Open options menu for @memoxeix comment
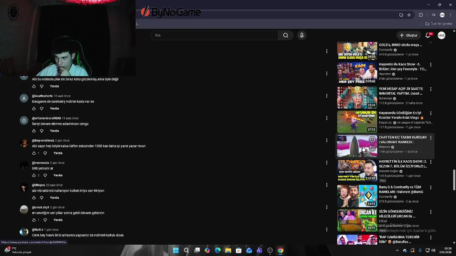 tap(327, 163)
